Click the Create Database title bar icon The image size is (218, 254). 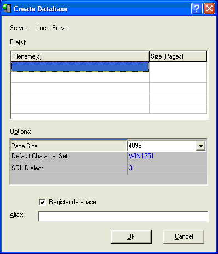7,9
